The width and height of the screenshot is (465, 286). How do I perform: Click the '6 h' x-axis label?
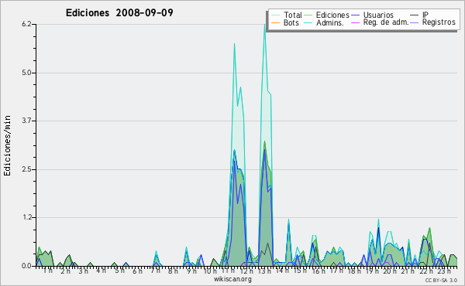click(x=137, y=271)
